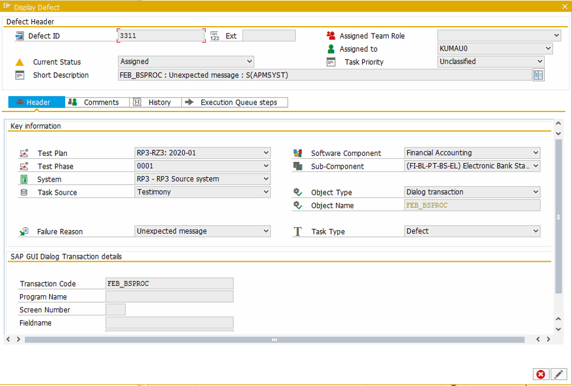The image size is (572, 386).
Task: Expand the Failure Reason dropdown
Action: tap(266, 231)
